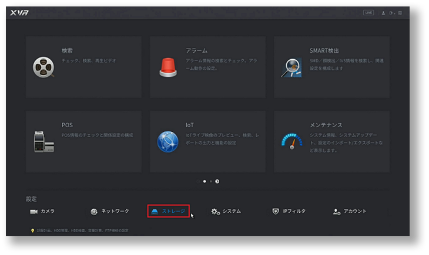Open the IoT globe tile
This screenshot has height=255, width=429.
pos(207,141)
